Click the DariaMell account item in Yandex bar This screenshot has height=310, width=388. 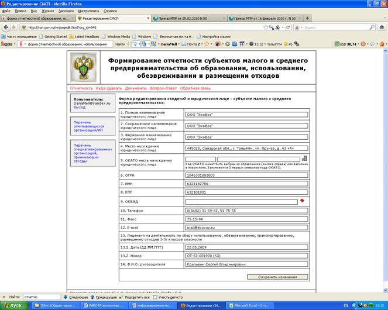pos(169,44)
